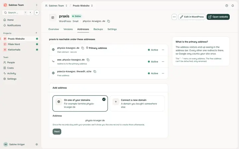Click the praxis site icon tile
The height and width of the screenshot is (149, 239).
tap(53, 18)
